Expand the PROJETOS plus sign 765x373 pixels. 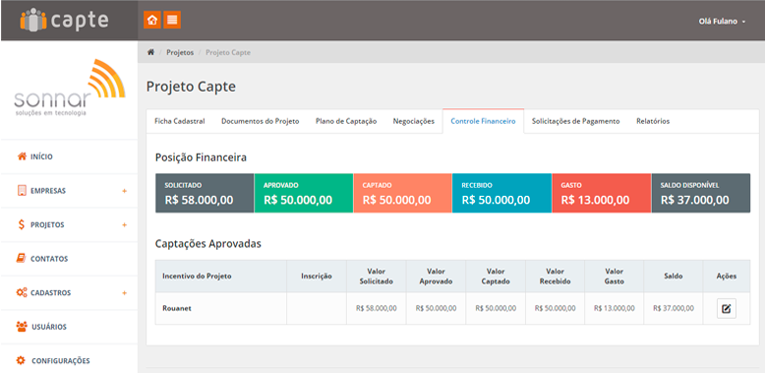(125, 225)
